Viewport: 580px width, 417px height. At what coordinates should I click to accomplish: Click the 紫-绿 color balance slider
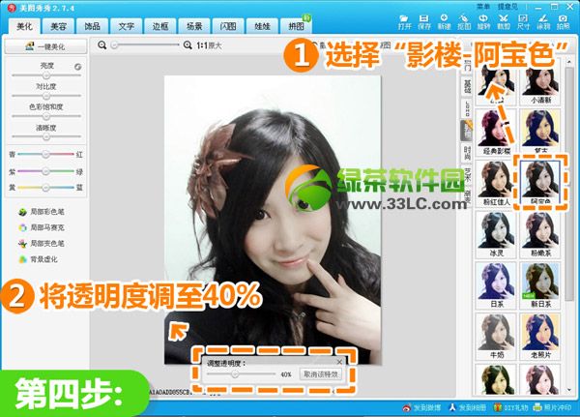[45, 171]
